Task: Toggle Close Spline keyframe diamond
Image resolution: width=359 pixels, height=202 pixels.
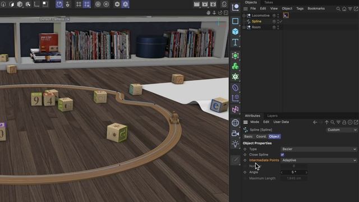Action: point(245,155)
